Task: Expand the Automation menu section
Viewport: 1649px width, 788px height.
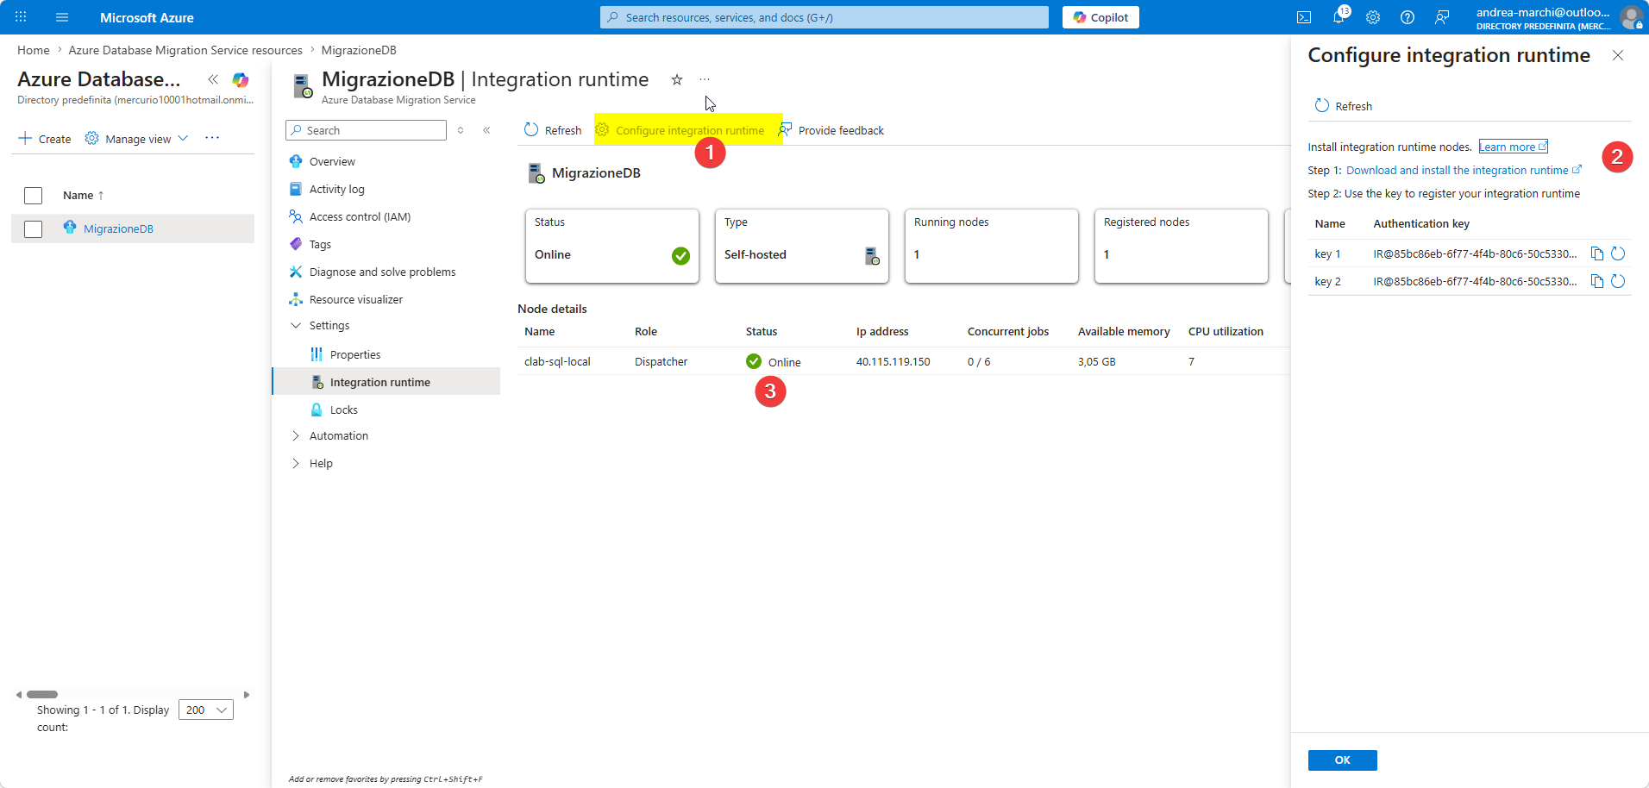Action: (296, 436)
